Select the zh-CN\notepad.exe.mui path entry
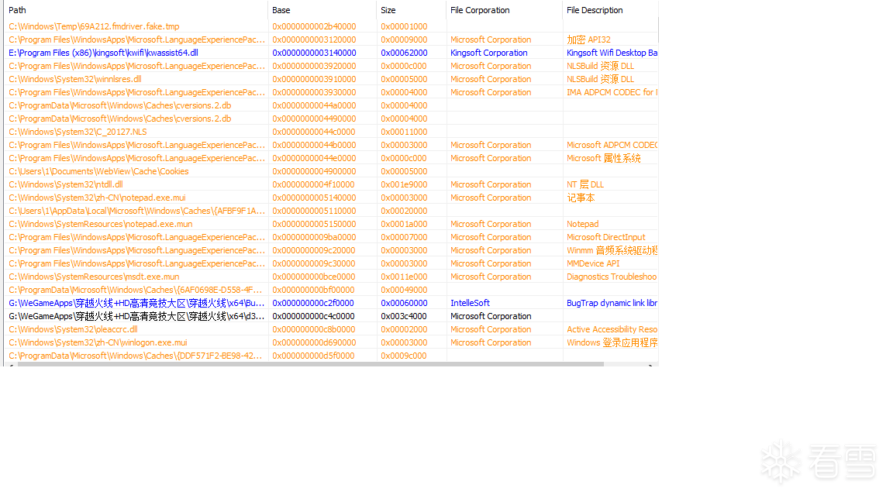The height and width of the screenshot is (502, 893). (x=98, y=198)
